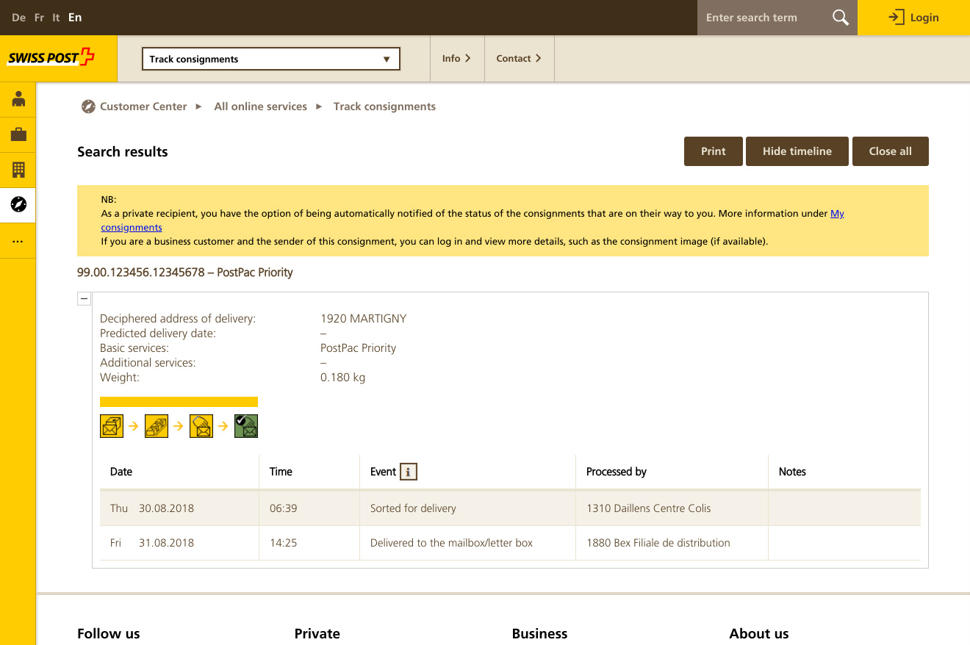Click the Follow us footer heading
This screenshot has width=970, height=645.
[109, 633]
